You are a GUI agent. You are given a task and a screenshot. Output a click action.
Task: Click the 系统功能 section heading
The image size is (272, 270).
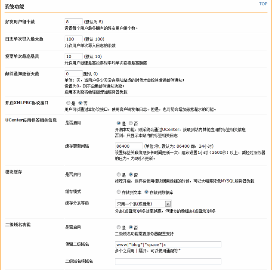pyautogui.click(x=14, y=7)
